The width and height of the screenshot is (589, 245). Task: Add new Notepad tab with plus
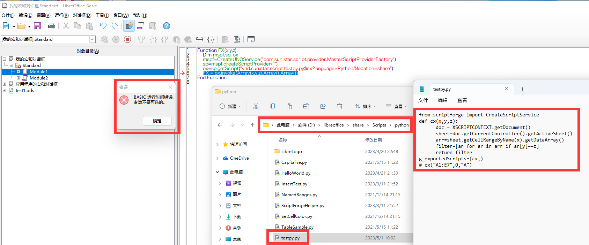[x=522, y=89]
